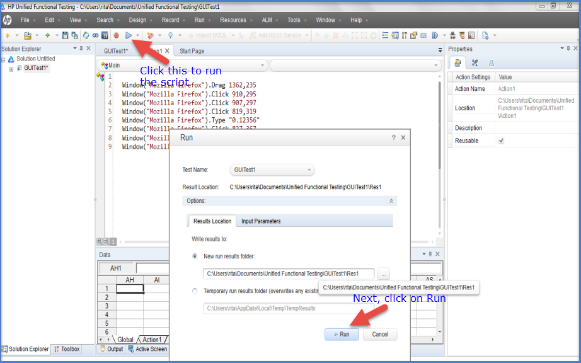Click the blue-green refresh arrows toolbar icon
Viewport: 581px width, 363px height.
(x=86, y=35)
